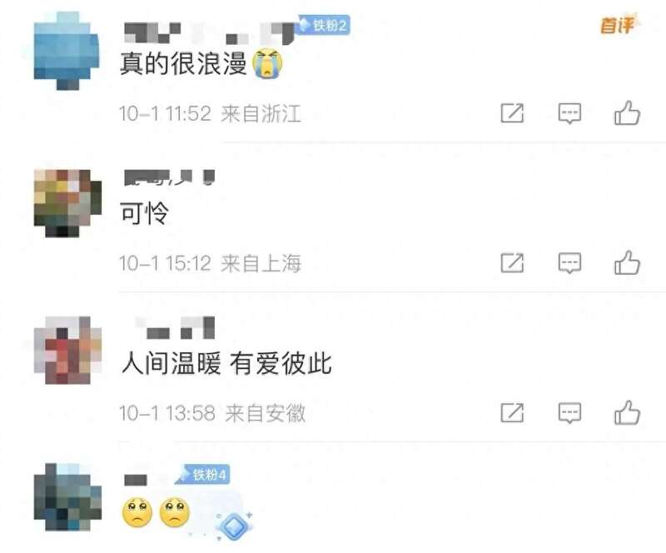Open the username above 可怜
The image size is (666, 553).
(x=170, y=177)
